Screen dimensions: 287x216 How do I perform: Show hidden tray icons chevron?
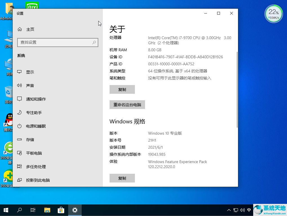pos(229,210)
